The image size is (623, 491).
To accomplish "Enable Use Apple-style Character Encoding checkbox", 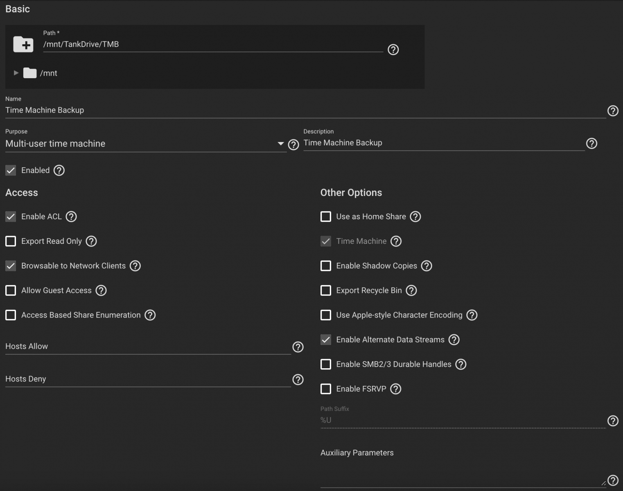I will pyautogui.click(x=326, y=315).
